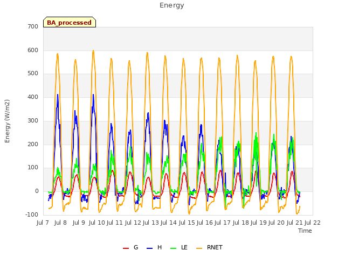Image resolution: width=345 pixels, height=258 pixels.
Task: Click the orange RNET legend swatch
Action: click(x=199, y=248)
